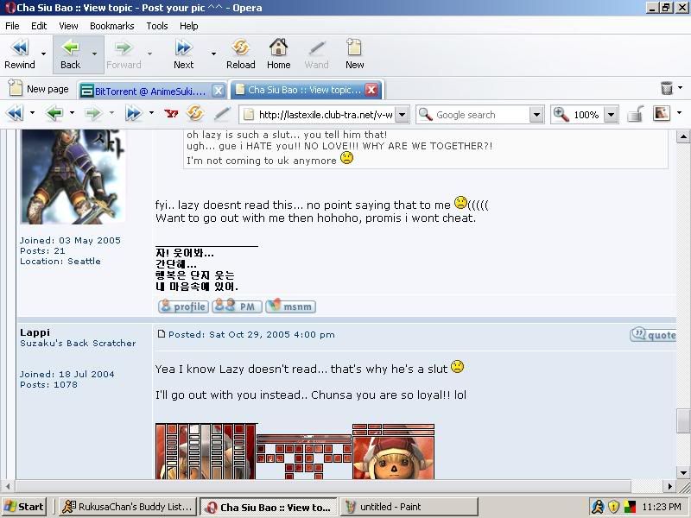Switch to RukusaChan's Buddy List taskbar window
The height and width of the screenshot is (518, 691).
pos(127,507)
